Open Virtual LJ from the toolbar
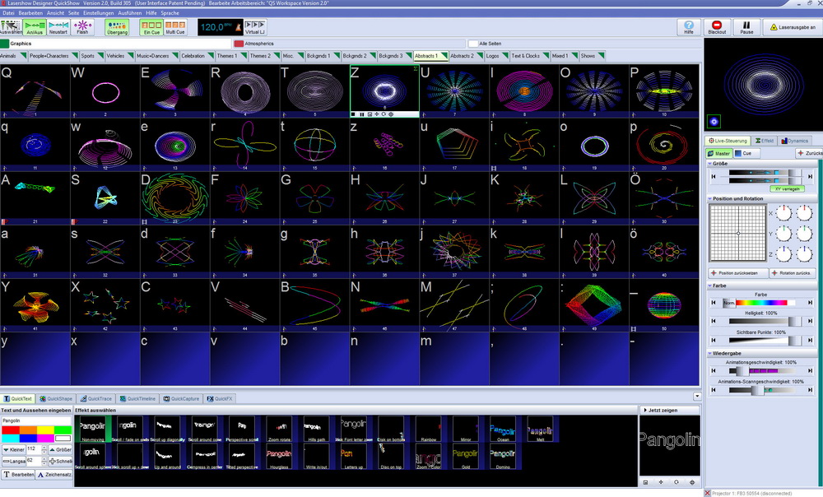Image resolution: width=823 pixels, height=497 pixels. coord(255,27)
